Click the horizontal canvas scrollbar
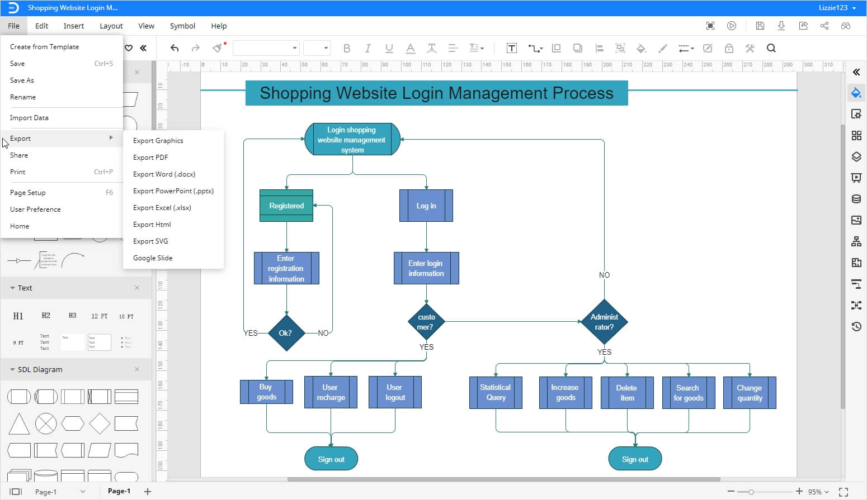 (503, 479)
